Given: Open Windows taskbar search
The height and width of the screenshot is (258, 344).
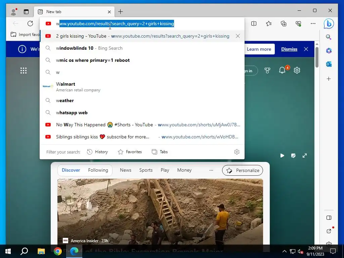Looking at the screenshot, I should click(24, 251).
